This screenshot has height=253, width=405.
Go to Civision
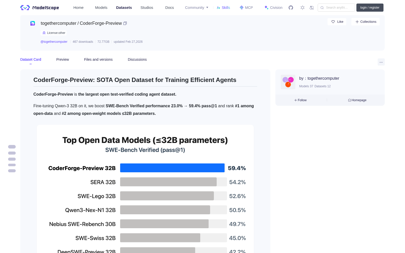coord(273,8)
